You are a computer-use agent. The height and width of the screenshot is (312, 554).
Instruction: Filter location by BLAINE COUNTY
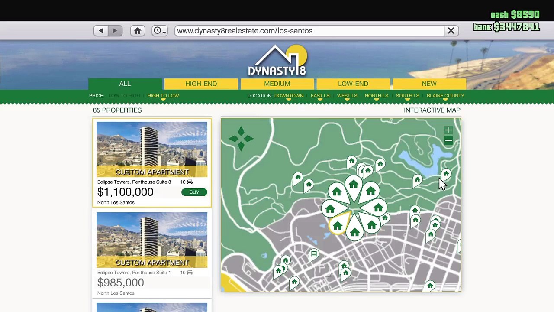click(445, 96)
